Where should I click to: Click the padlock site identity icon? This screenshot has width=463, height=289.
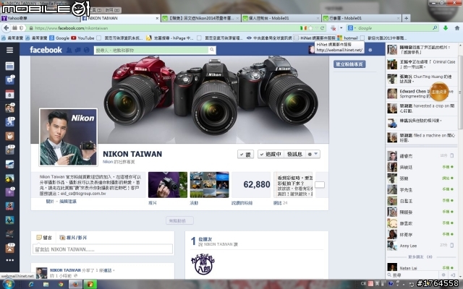(x=31, y=28)
